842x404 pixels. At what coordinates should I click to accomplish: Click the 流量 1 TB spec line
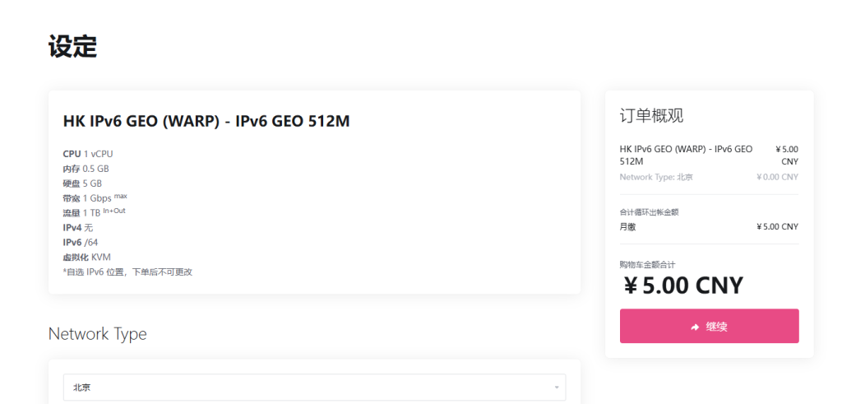(94, 213)
